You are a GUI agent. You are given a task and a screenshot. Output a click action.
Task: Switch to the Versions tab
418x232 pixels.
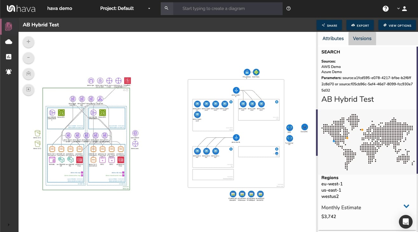(x=362, y=38)
